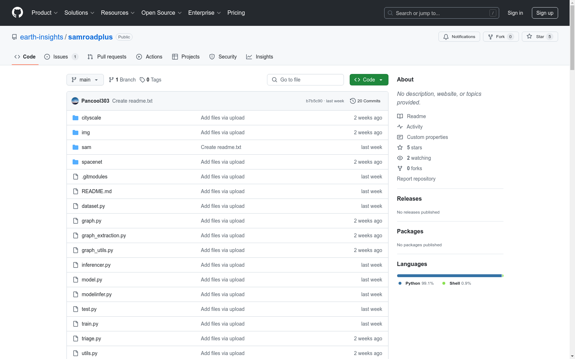The height and width of the screenshot is (359, 575).
Task: Click the note icon next to Custom properties
Action: [x=400, y=137]
